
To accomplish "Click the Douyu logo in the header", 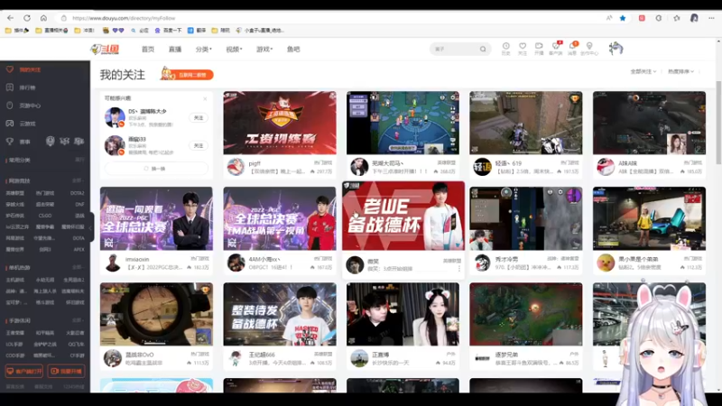I will (x=105, y=49).
